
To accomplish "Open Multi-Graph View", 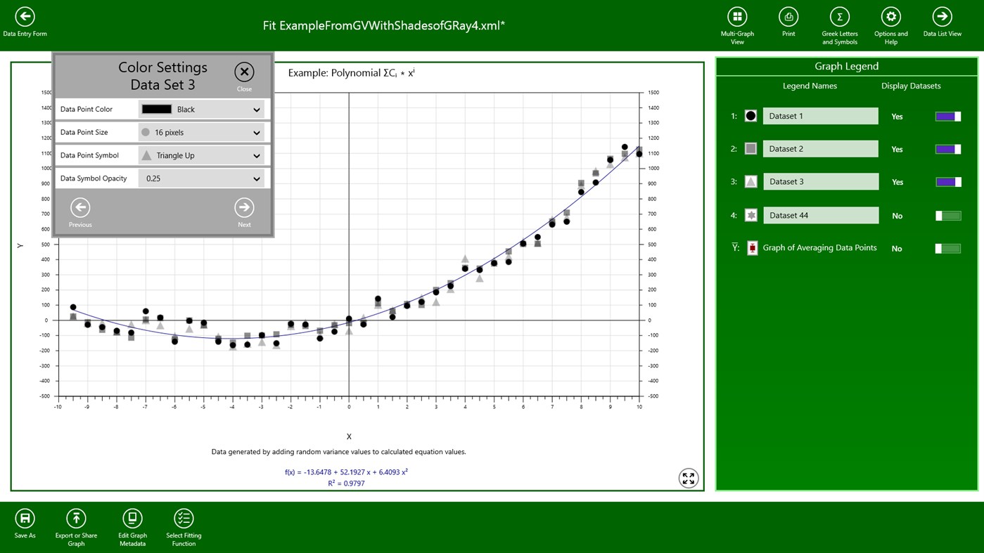I will (736, 17).
